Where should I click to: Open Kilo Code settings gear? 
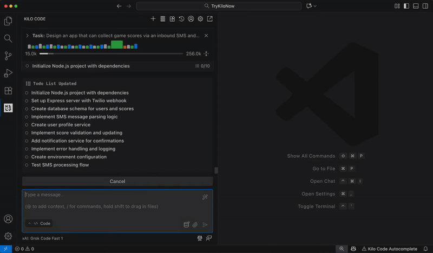coord(200,19)
